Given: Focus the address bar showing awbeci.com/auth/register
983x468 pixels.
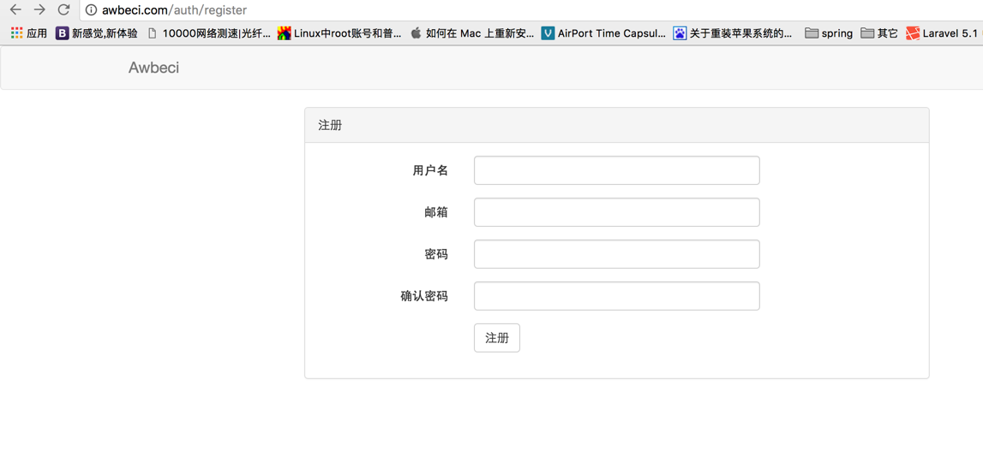Looking at the screenshot, I should [x=531, y=10].
